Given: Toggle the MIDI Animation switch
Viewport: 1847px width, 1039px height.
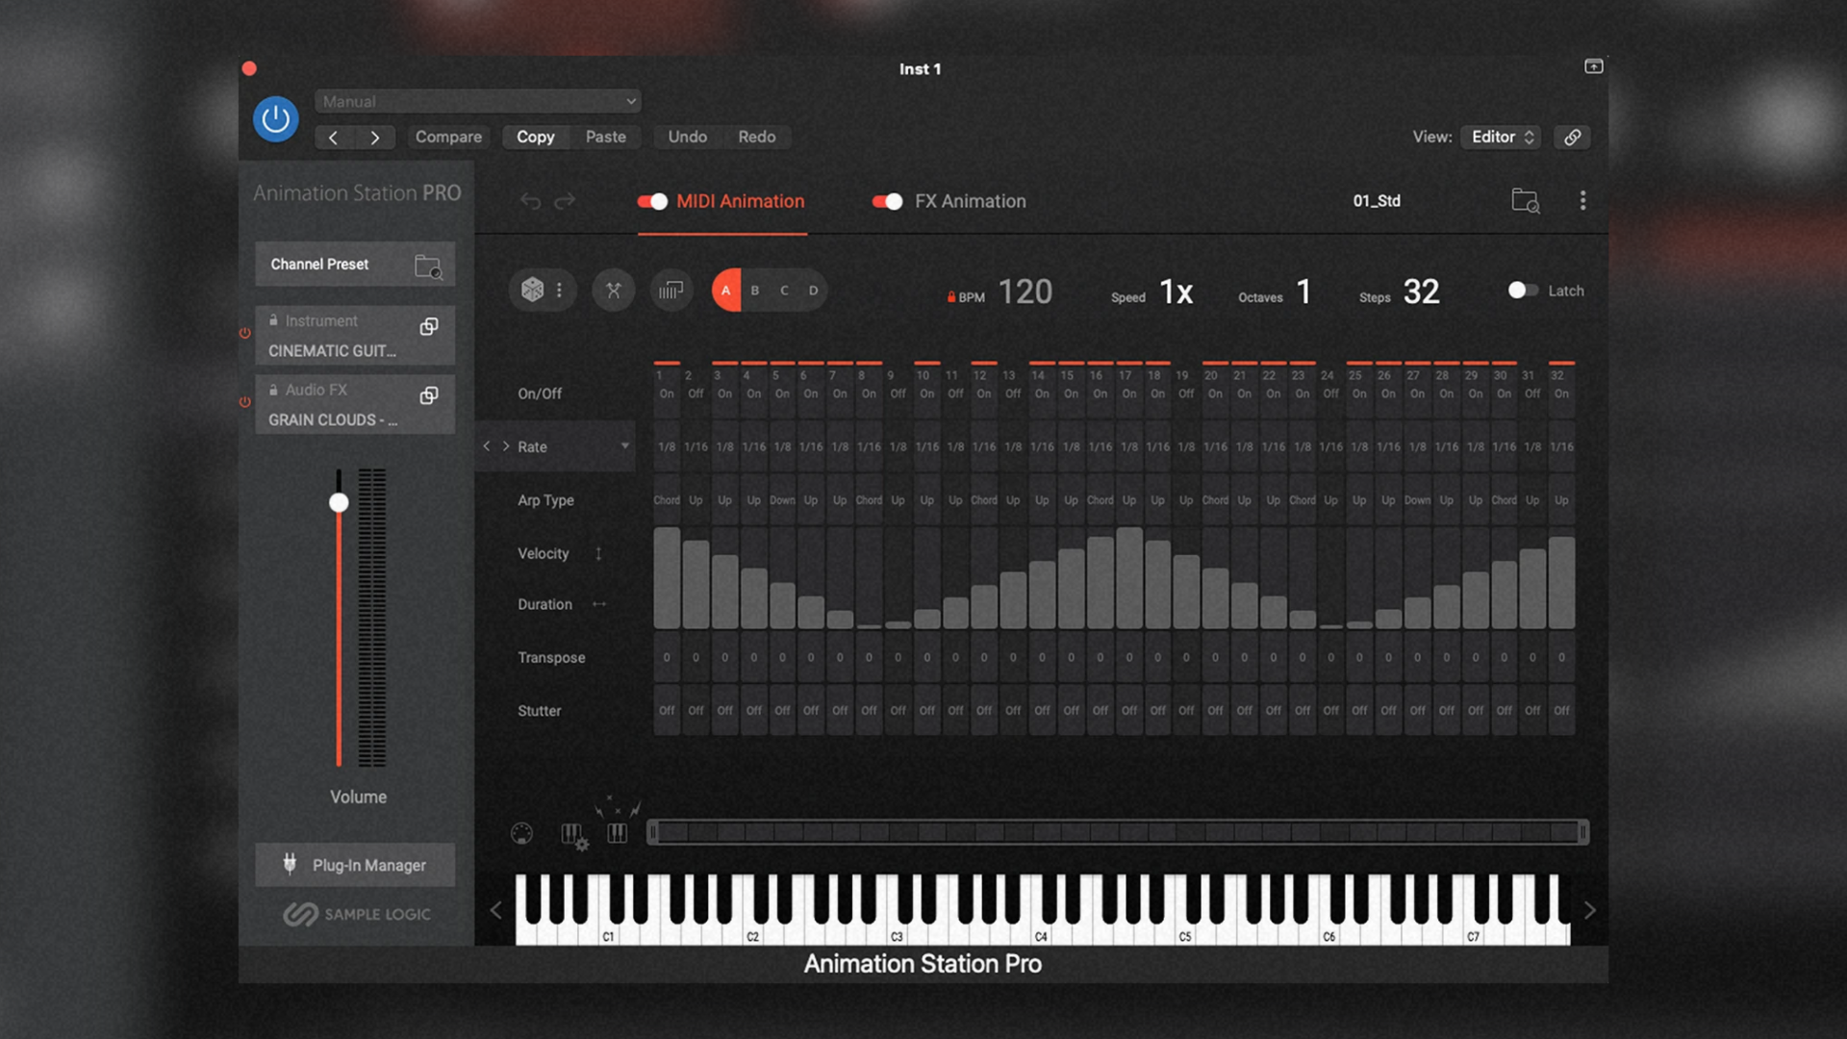Looking at the screenshot, I should pos(652,201).
